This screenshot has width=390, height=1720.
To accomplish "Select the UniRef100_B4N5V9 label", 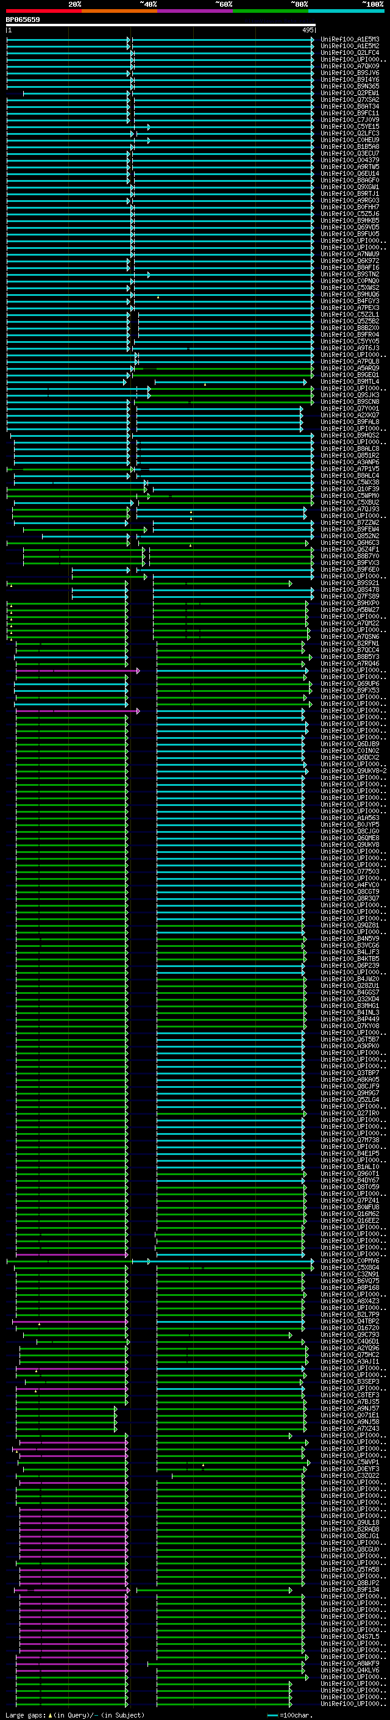I will coord(350,939).
